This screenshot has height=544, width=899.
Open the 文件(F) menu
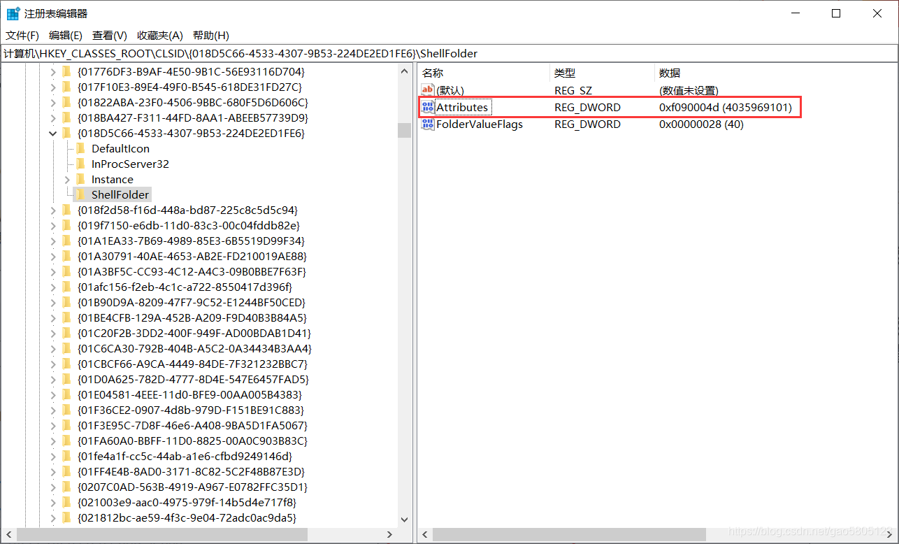[22, 35]
